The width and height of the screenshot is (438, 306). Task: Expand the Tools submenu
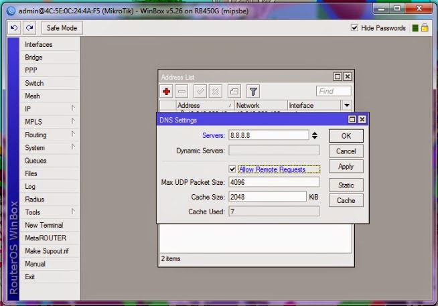(50, 212)
